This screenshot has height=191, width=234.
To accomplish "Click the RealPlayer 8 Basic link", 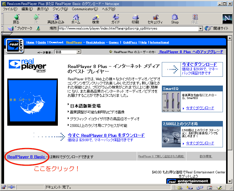I will click(x=26, y=157).
